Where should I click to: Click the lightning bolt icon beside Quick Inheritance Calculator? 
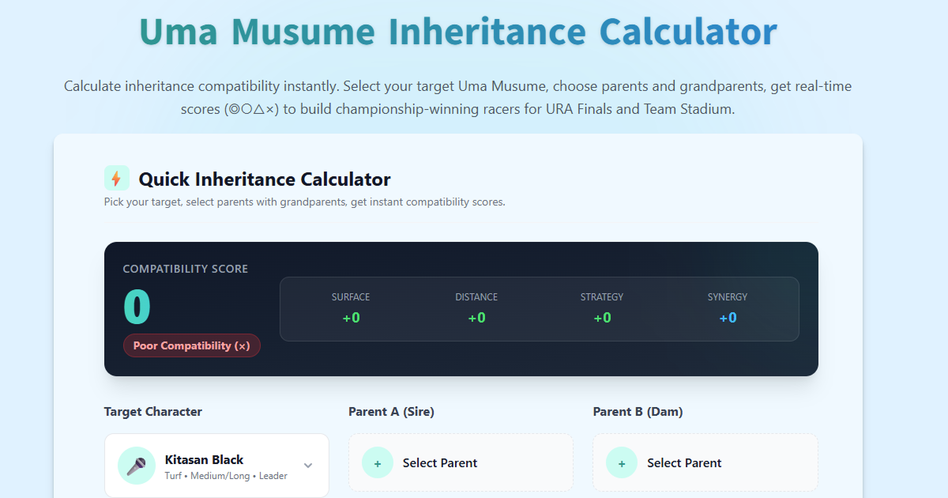pos(116,179)
